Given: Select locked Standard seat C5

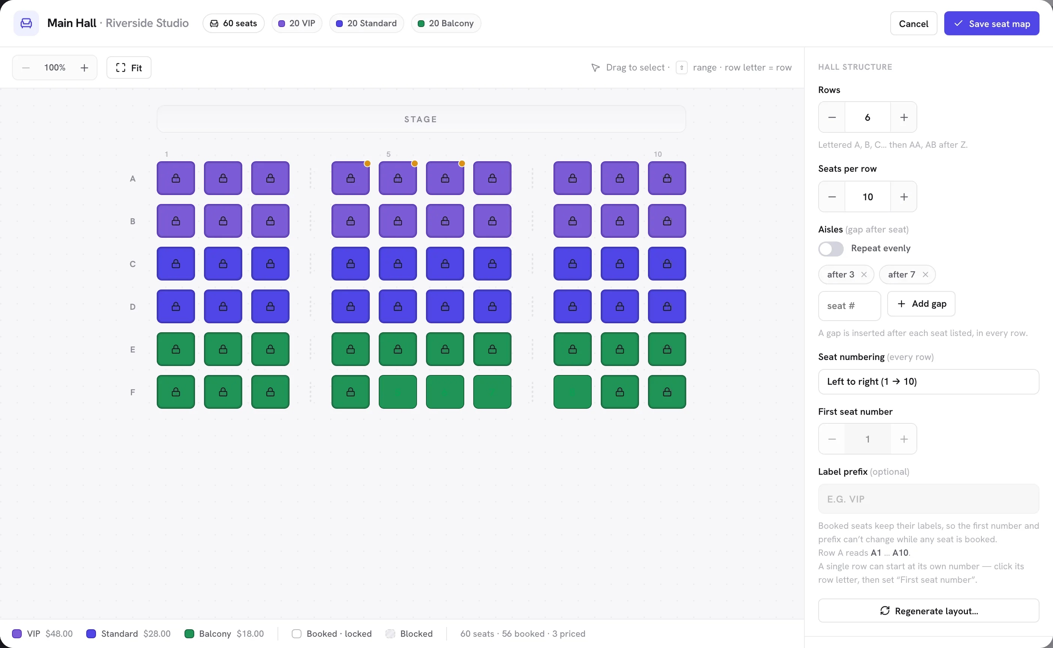Looking at the screenshot, I should pos(398,264).
